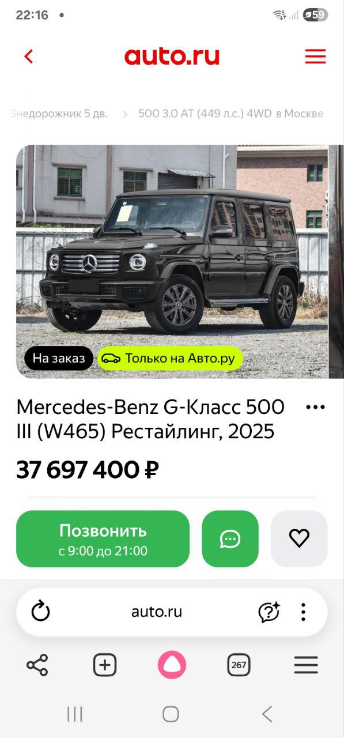Screen dimensions: 344x738
Task: Tap the auto.ru address bar
Action: pos(157,612)
